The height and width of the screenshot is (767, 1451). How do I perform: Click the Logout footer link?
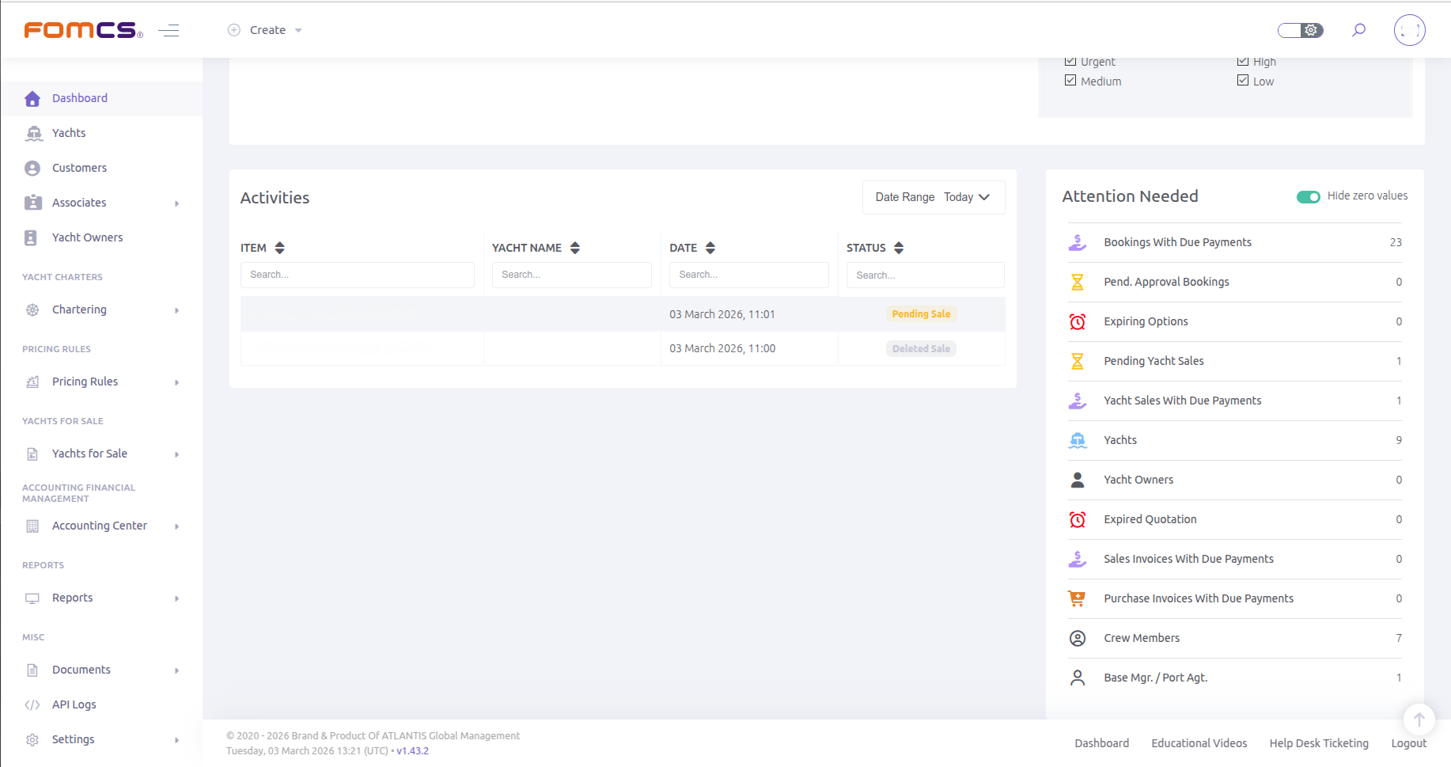[x=1409, y=743]
